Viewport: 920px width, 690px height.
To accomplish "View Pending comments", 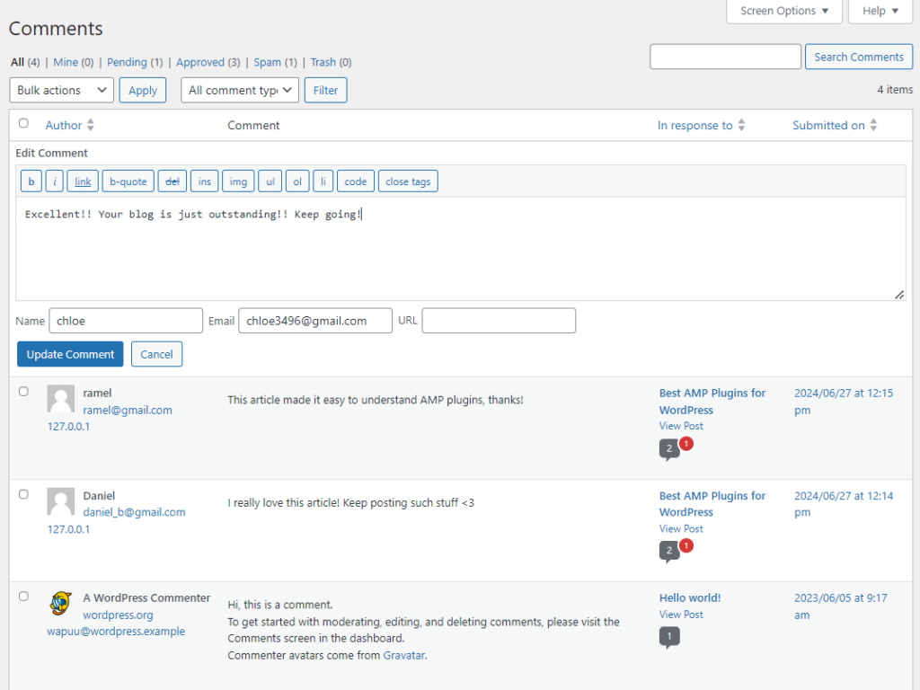I will point(127,62).
